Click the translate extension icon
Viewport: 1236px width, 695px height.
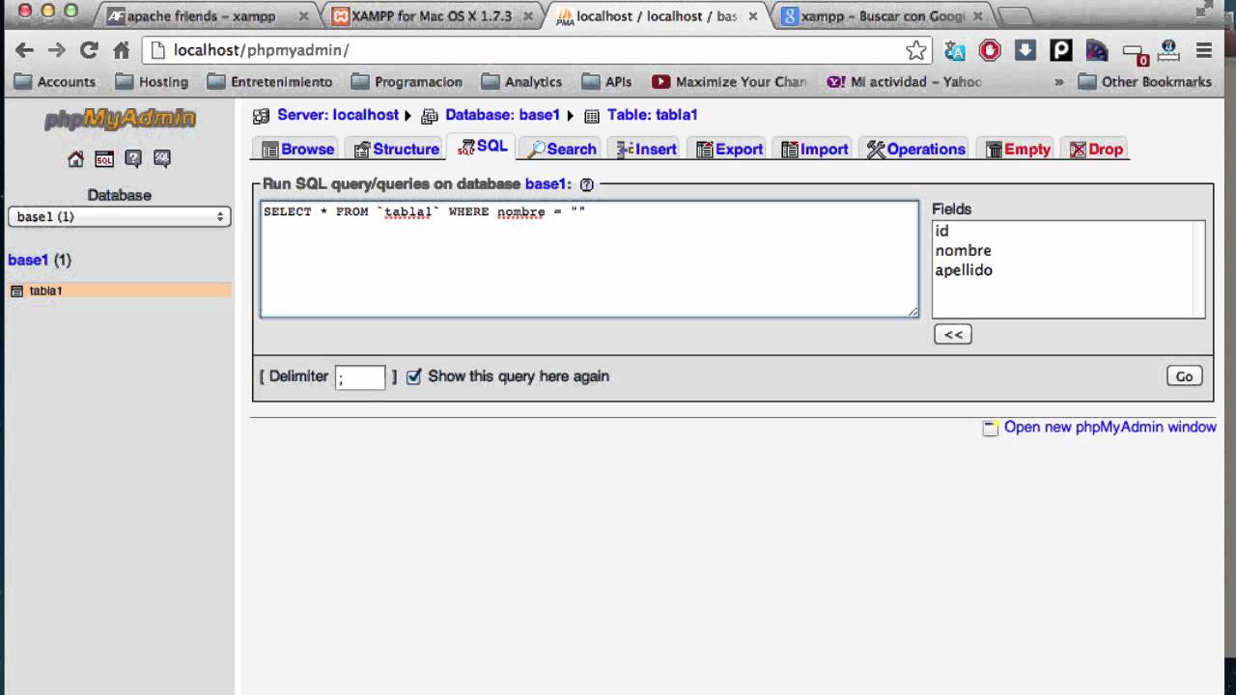(955, 50)
